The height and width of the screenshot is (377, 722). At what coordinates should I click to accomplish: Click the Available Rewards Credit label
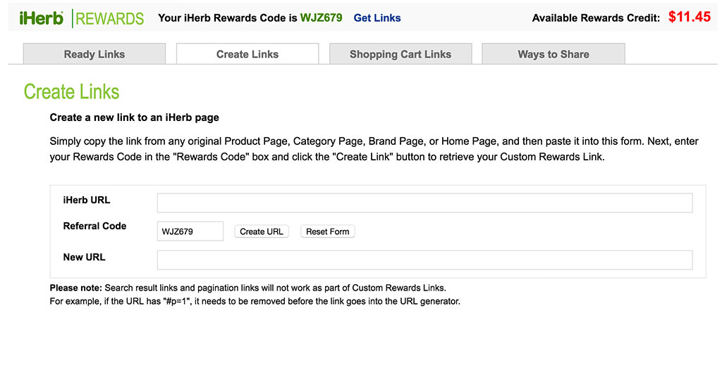click(596, 18)
